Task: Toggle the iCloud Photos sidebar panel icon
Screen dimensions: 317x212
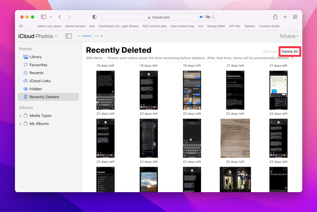Action: point(68,36)
